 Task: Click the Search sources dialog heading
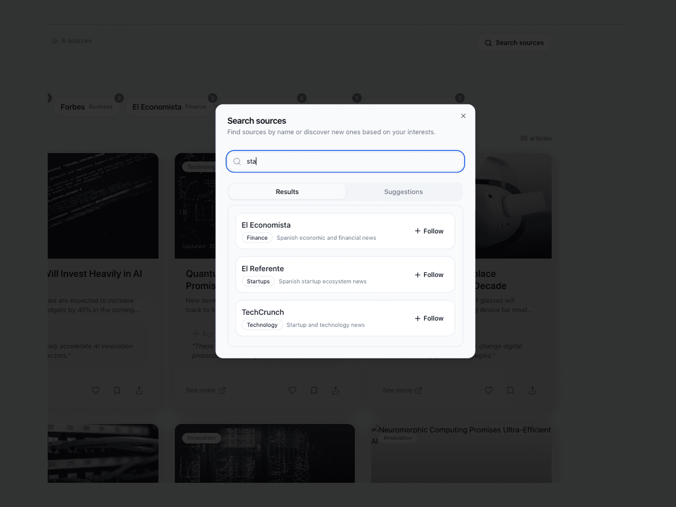(x=257, y=121)
